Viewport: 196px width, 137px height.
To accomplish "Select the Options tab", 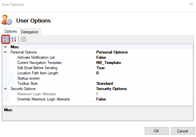I will coord(11,31).
